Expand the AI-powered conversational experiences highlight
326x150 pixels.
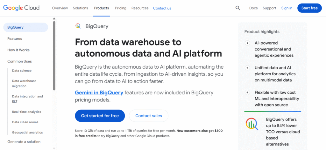[x=247, y=43]
